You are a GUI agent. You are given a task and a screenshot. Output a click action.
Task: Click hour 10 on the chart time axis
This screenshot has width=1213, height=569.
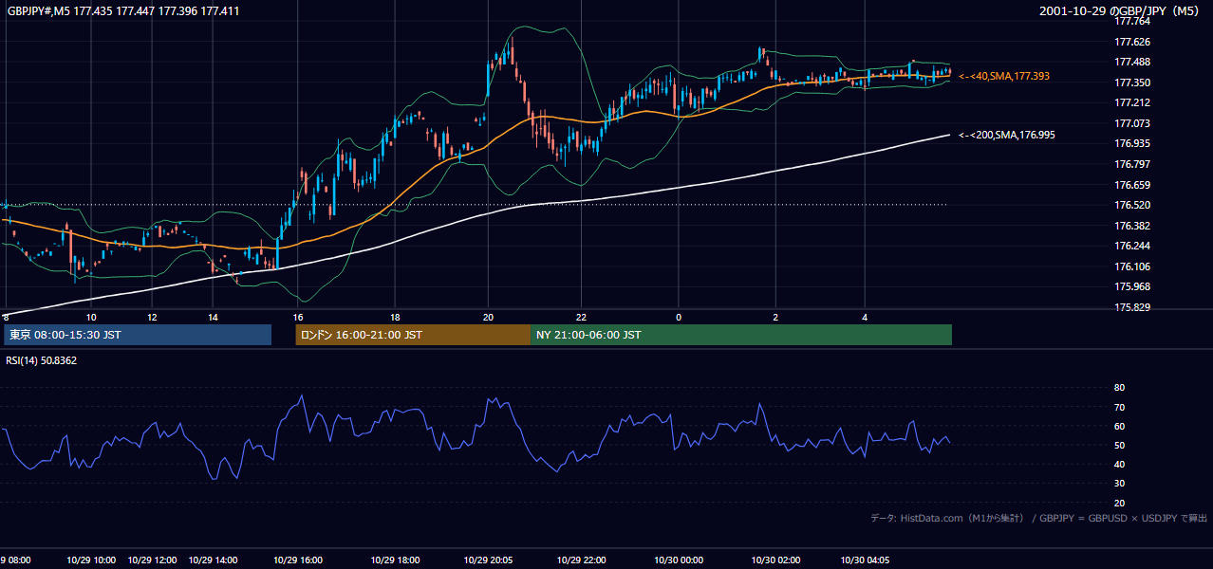point(91,317)
